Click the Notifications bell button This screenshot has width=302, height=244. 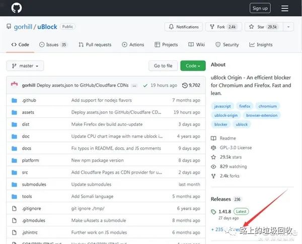(x=184, y=27)
